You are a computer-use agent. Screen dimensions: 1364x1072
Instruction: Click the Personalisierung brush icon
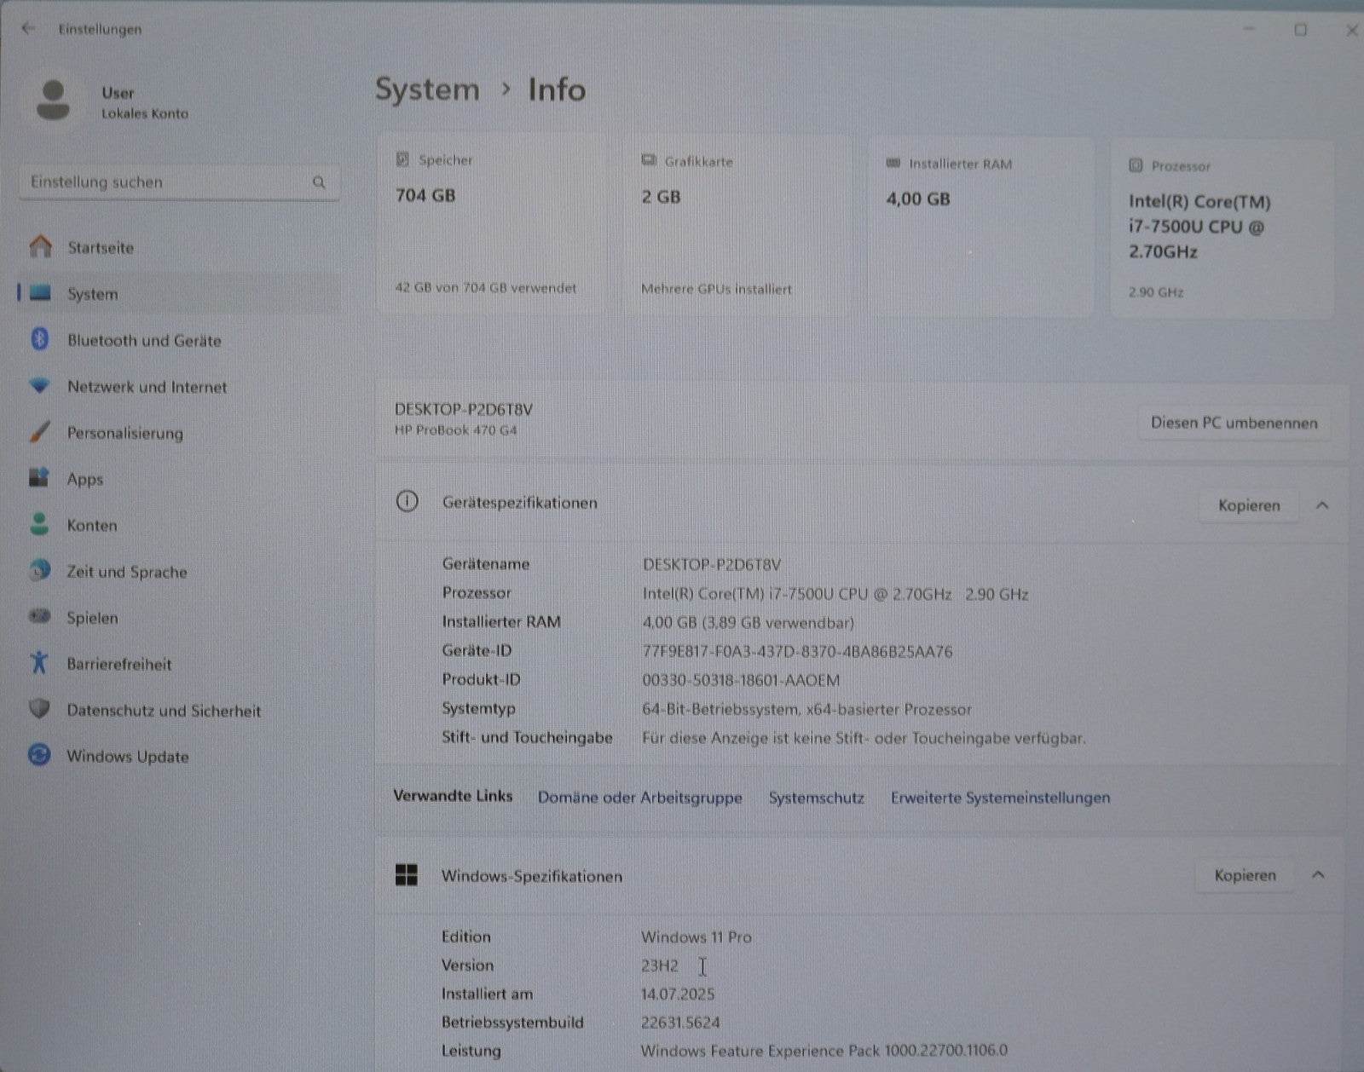coord(39,432)
